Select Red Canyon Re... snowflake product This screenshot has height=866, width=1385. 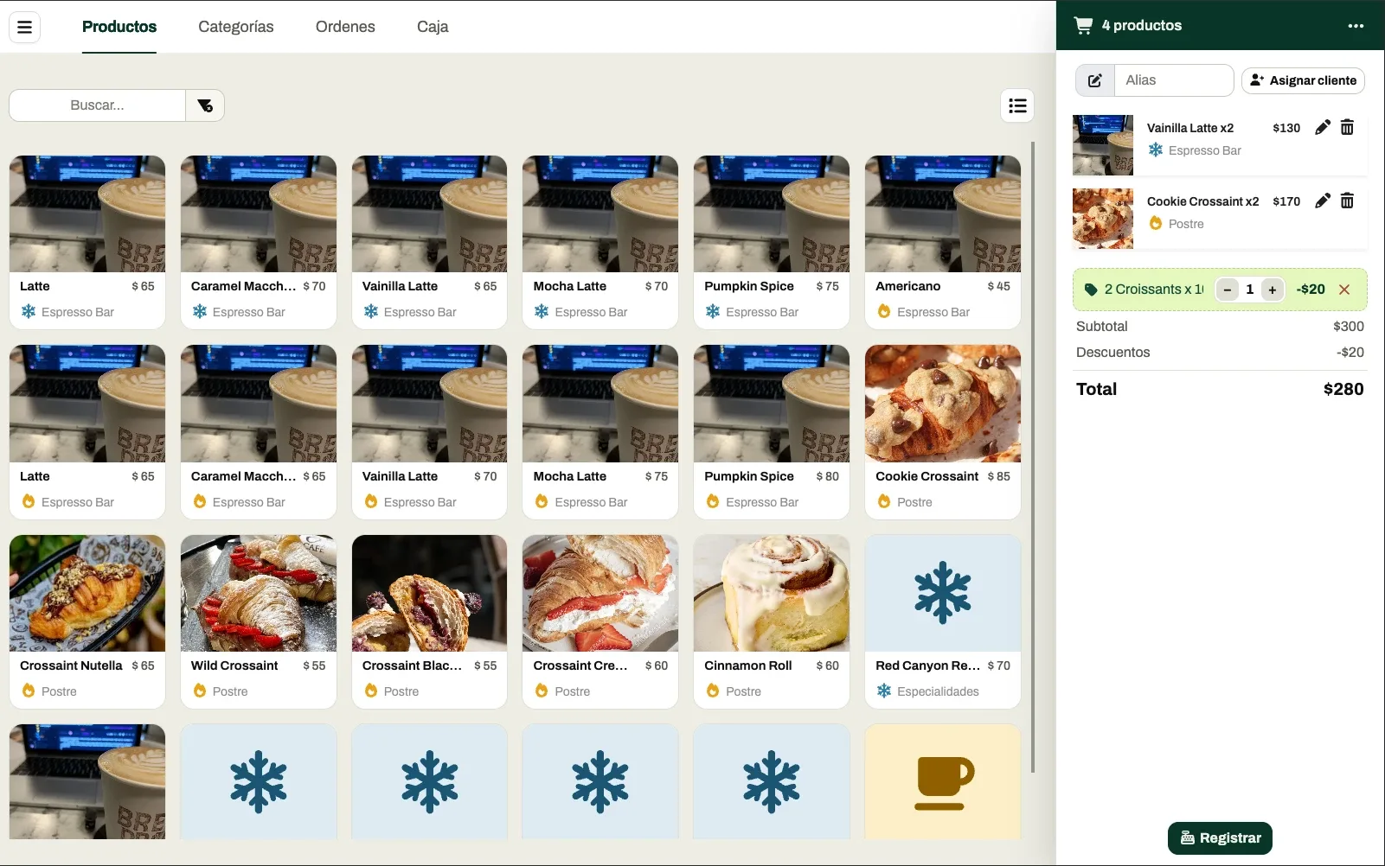tap(943, 621)
